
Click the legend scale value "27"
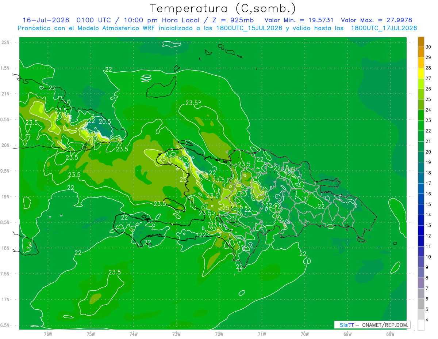[429, 78]
